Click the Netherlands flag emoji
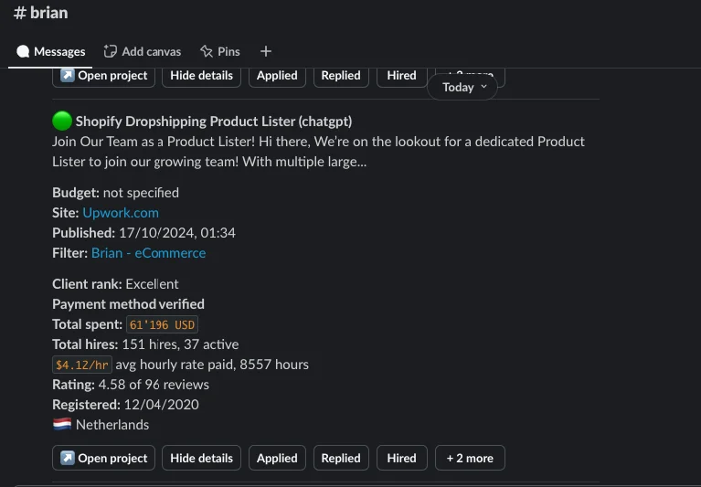This screenshot has width=701, height=487. [62, 424]
